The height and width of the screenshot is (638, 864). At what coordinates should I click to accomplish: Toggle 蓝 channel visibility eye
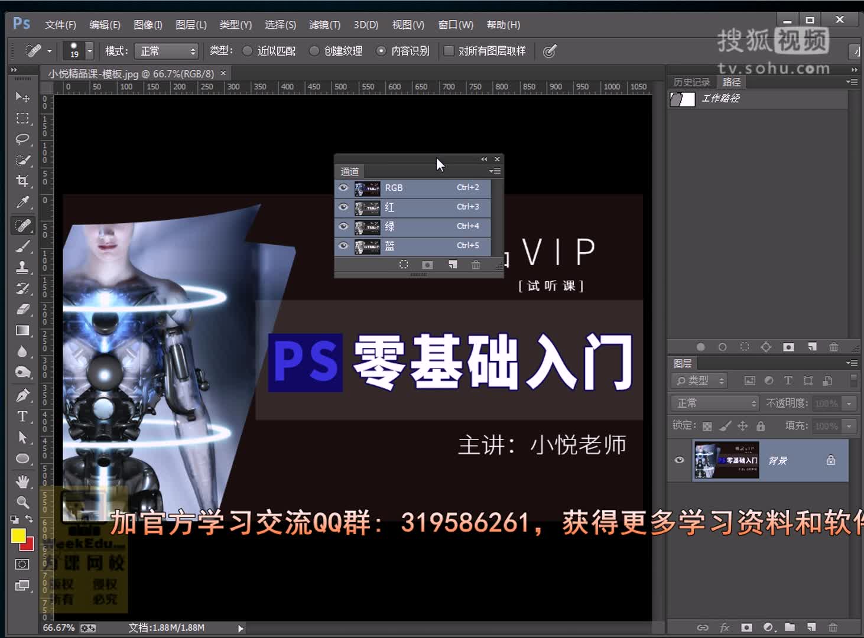pos(343,245)
